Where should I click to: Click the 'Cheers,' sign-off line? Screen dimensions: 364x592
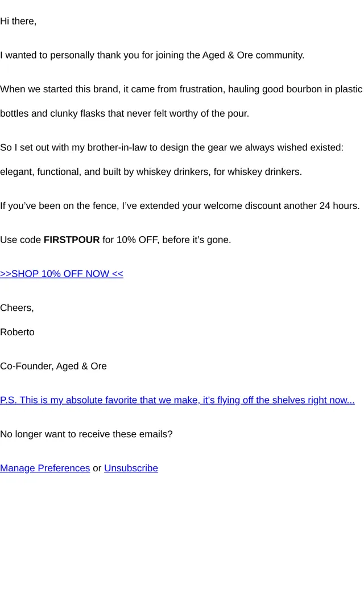click(17, 308)
